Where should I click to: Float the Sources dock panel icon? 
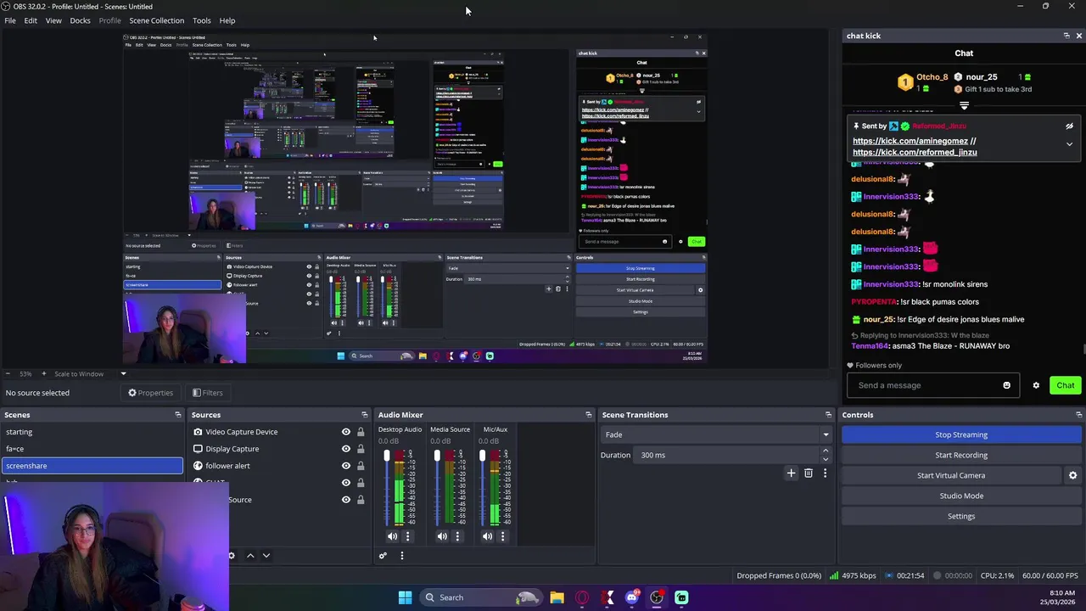(x=365, y=415)
